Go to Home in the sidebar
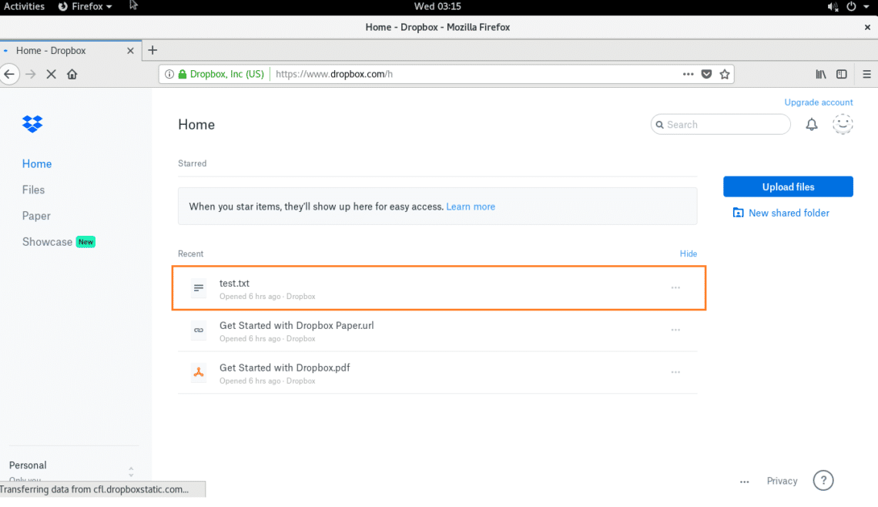 [37, 163]
